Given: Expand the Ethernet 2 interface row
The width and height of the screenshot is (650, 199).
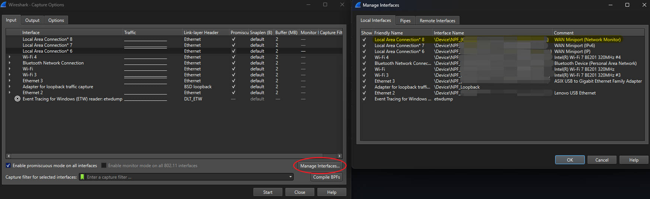Looking at the screenshot, I should (9, 93).
